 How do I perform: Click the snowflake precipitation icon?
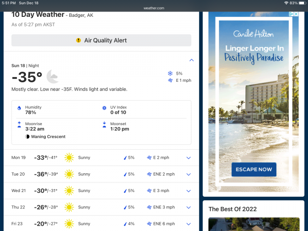[170, 73]
